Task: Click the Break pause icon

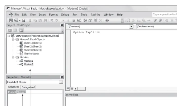Action: (68, 21)
